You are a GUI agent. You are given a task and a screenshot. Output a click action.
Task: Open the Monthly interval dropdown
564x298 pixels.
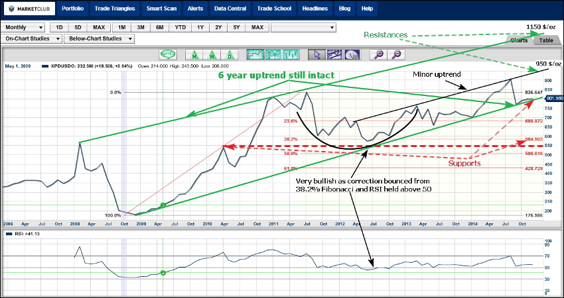pyautogui.click(x=24, y=27)
